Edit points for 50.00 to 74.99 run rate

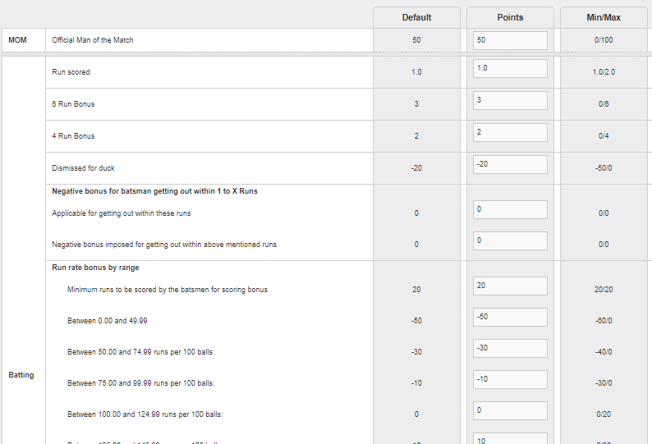[x=510, y=348]
